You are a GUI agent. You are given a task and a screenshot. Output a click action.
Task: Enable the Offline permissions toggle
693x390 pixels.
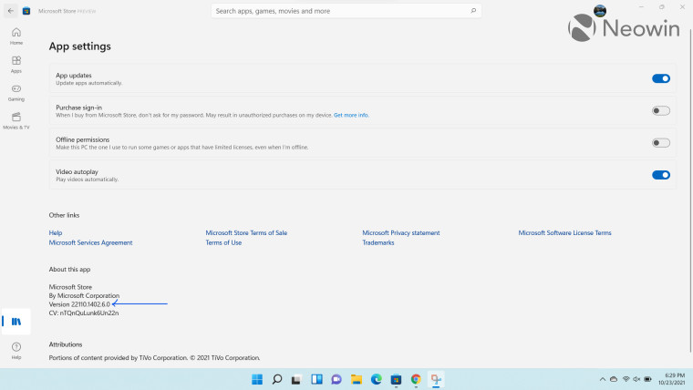coord(661,143)
